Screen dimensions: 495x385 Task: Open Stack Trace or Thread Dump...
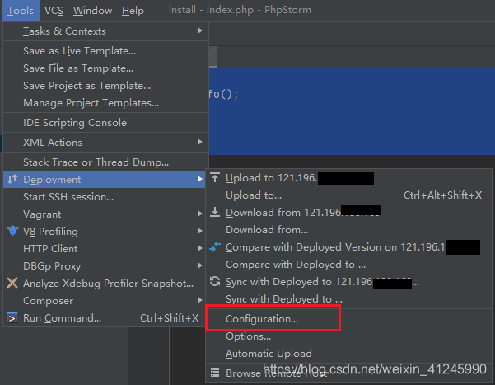tap(105, 162)
